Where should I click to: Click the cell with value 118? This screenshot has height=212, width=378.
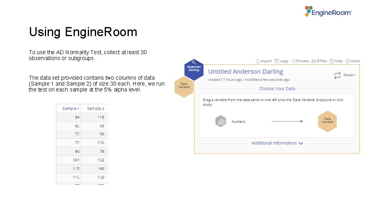coord(95,117)
